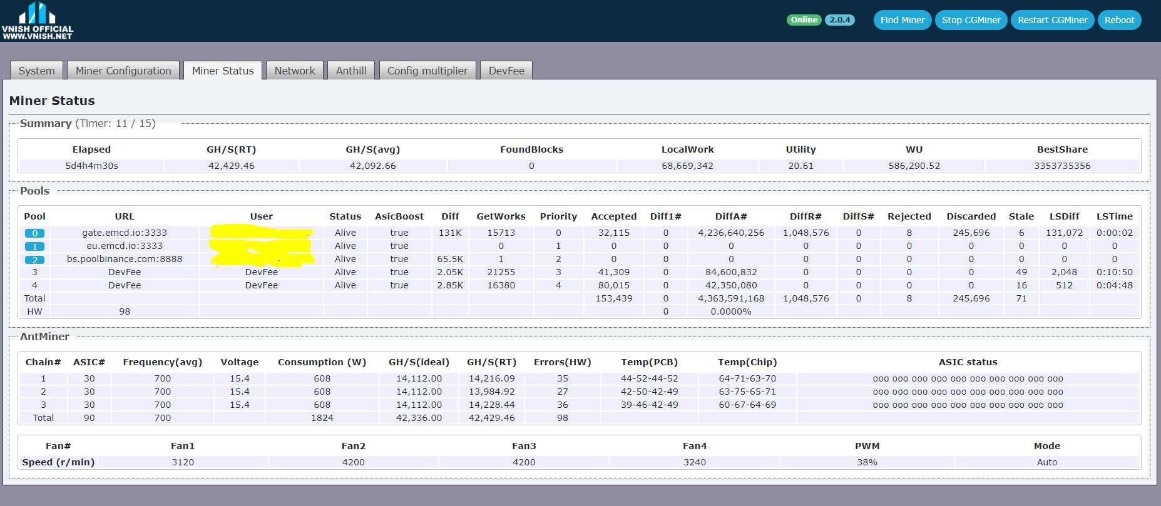Select pool 0 blue badge
Screen dimensions: 1161x506
pyautogui.click(x=34, y=233)
